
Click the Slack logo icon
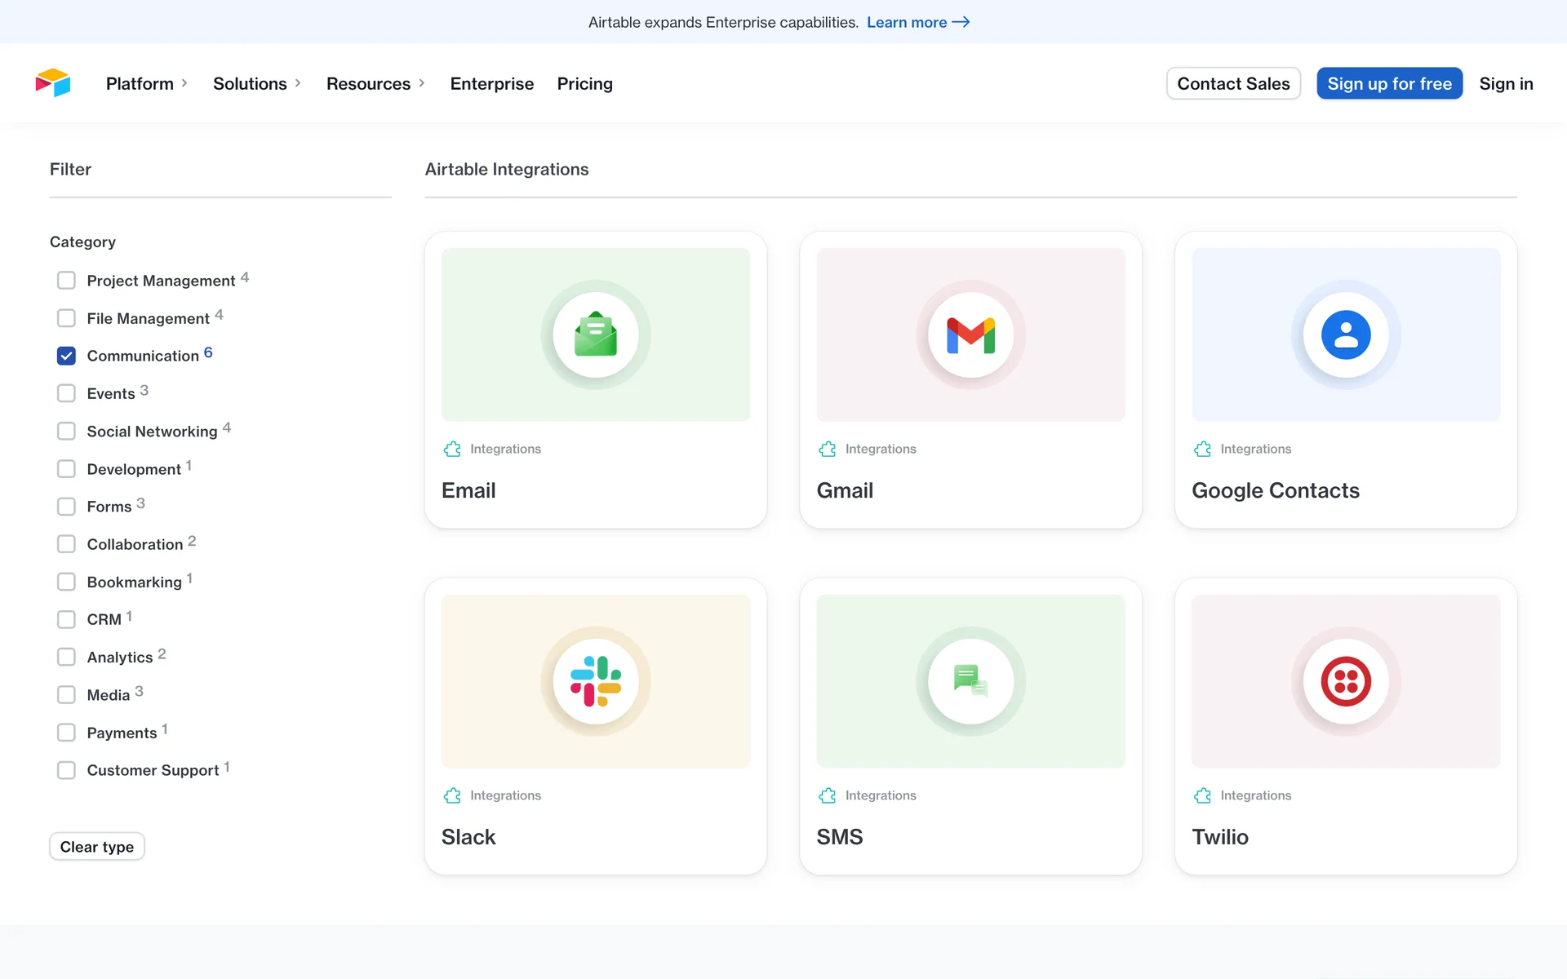coord(596,681)
